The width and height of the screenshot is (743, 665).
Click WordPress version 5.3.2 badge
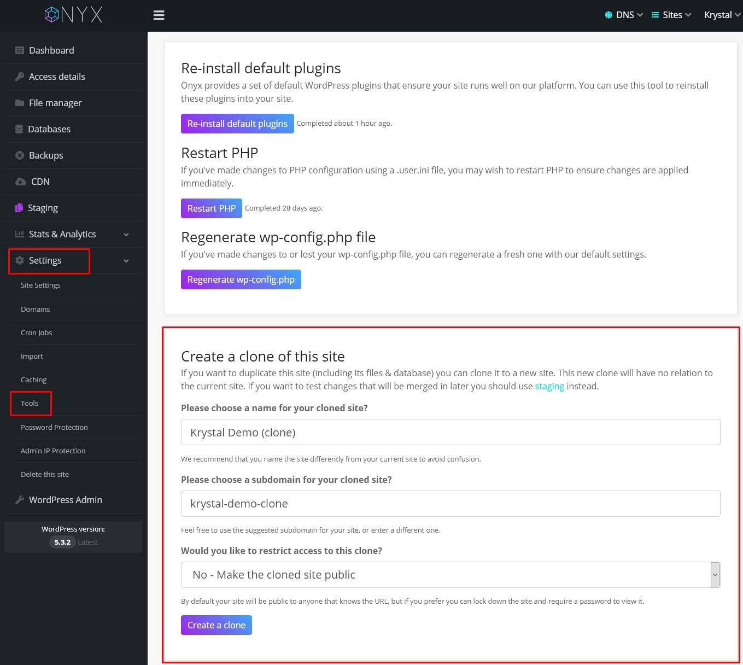62,542
